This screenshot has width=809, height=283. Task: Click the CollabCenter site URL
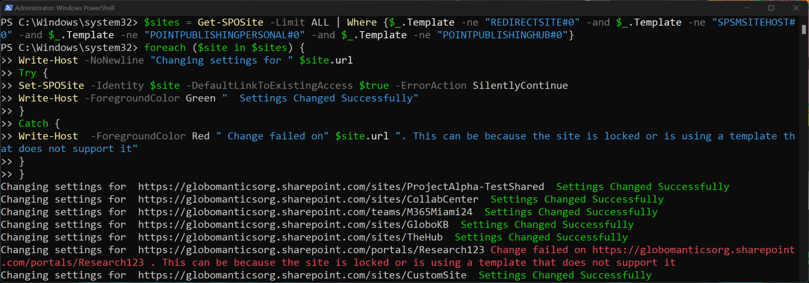click(308, 199)
